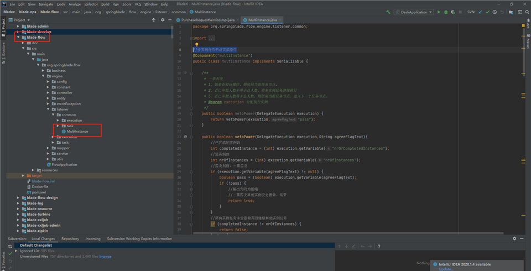
Task: Open the VCS menu
Action: pos(138,4)
